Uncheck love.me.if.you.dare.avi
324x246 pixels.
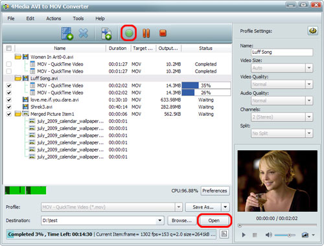9,100
